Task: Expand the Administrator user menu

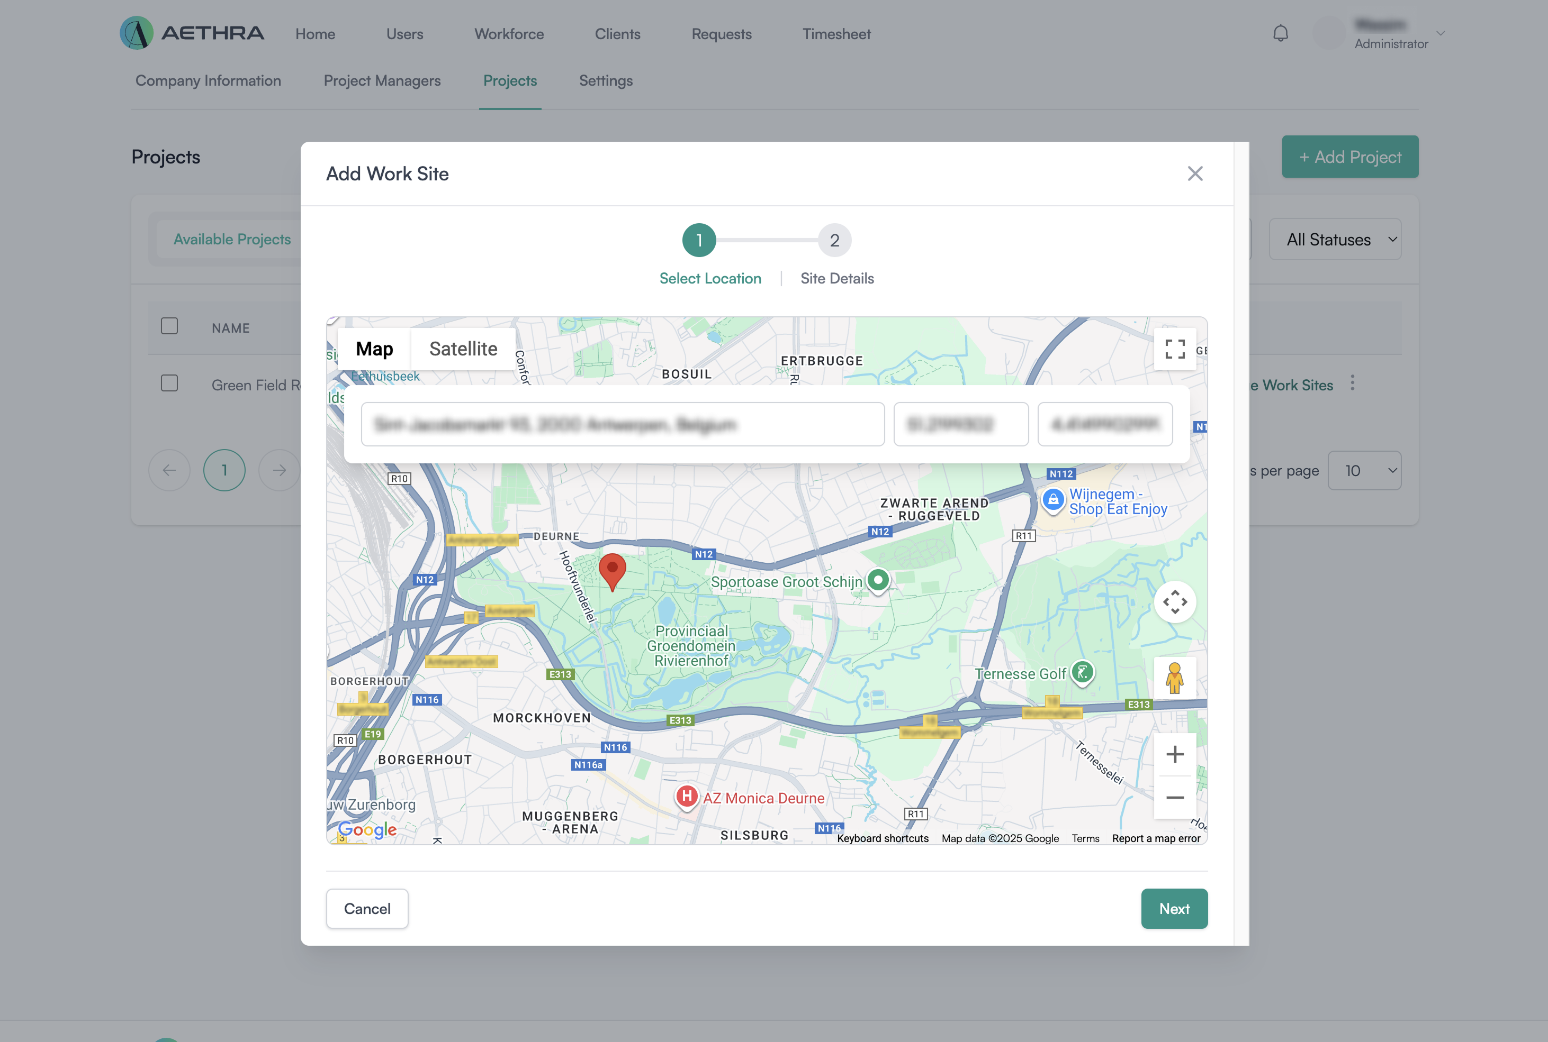Action: (1441, 33)
